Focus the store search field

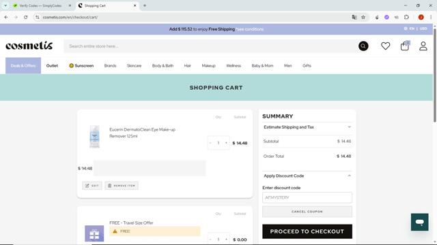coord(210,46)
